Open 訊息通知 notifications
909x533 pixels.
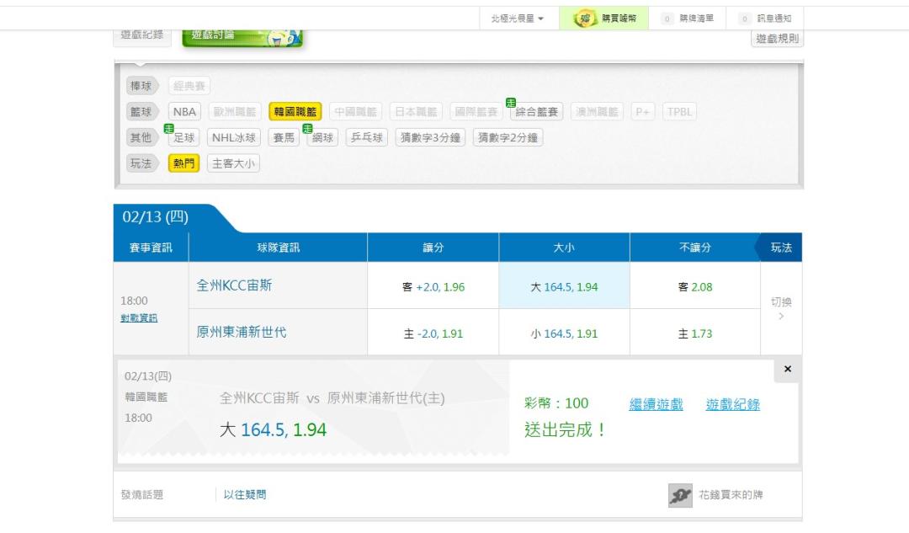click(x=765, y=19)
